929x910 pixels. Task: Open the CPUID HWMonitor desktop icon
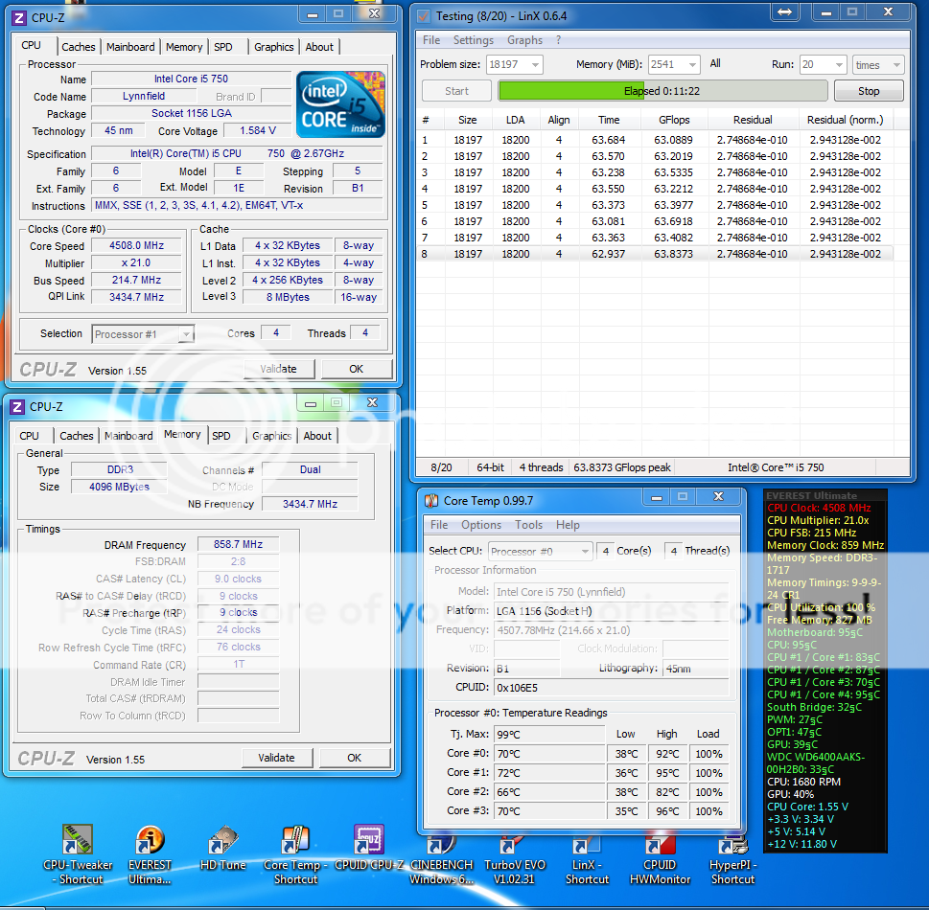pyautogui.click(x=660, y=845)
